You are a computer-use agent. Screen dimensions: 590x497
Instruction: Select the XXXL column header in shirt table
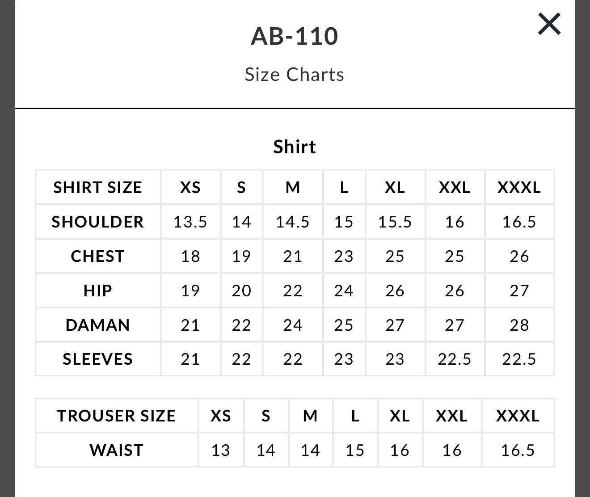pyautogui.click(x=519, y=187)
